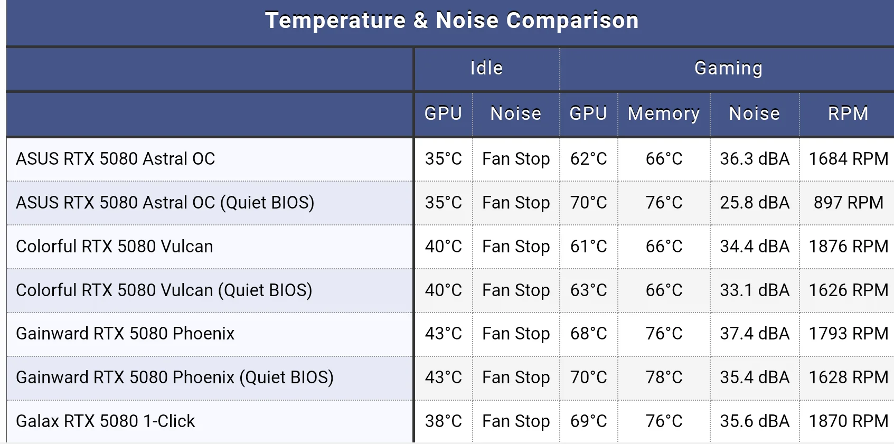The image size is (894, 444).
Task: Click the 25.8 dBA noise value
Action: click(755, 202)
